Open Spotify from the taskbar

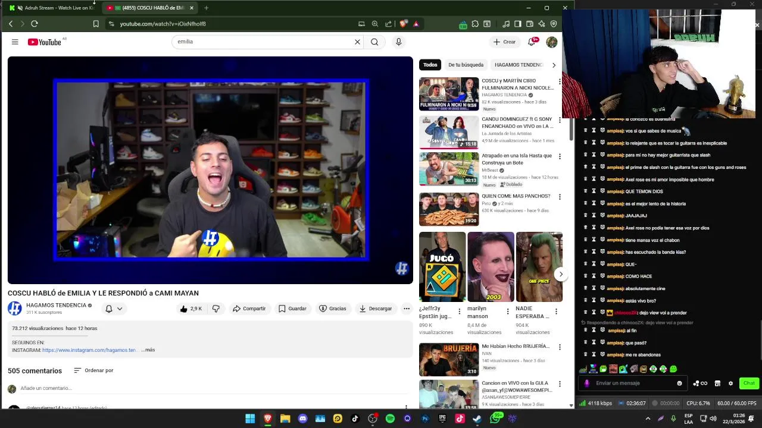[390, 418]
